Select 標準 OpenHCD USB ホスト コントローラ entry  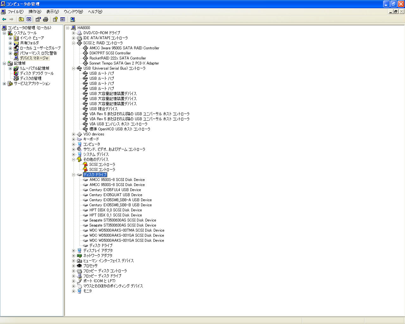[x=120, y=129]
